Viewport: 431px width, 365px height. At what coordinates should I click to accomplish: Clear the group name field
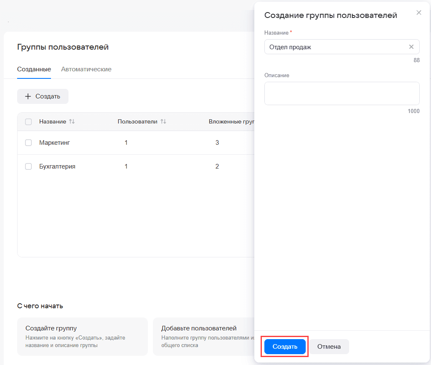[x=411, y=47]
